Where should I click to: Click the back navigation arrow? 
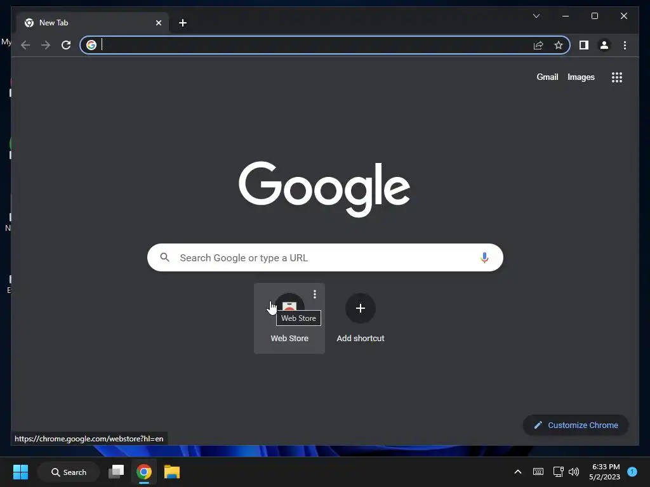25,45
